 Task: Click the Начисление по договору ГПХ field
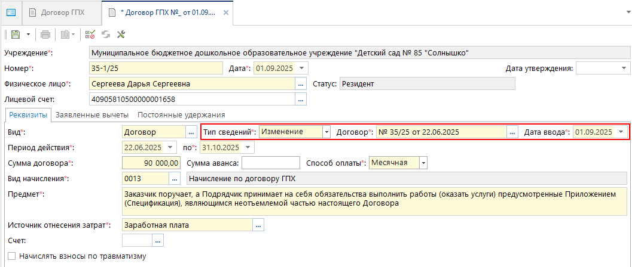pos(407,178)
